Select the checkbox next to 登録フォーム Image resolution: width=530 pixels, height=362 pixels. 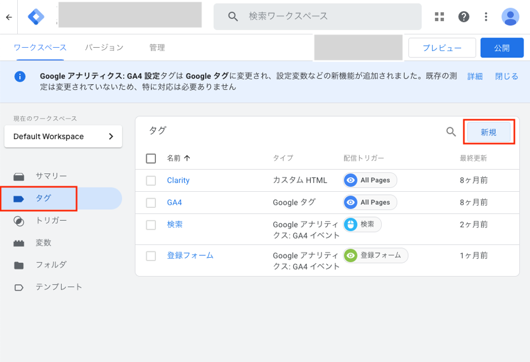coord(151,256)
